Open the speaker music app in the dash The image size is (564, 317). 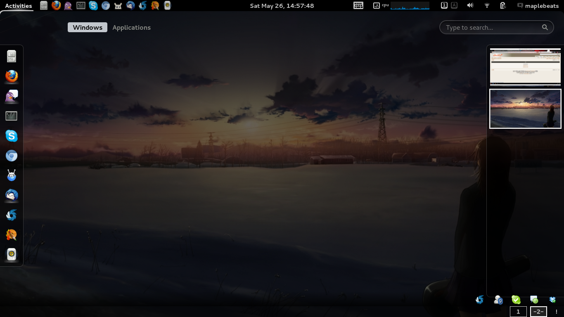pyautogui.click(x=12, y=255)
